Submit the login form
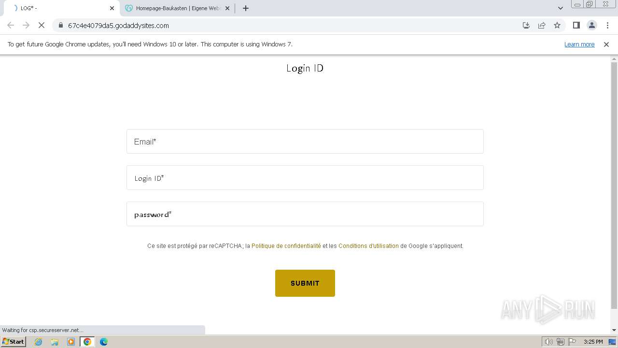618x348 pixels. coord(305,283)
